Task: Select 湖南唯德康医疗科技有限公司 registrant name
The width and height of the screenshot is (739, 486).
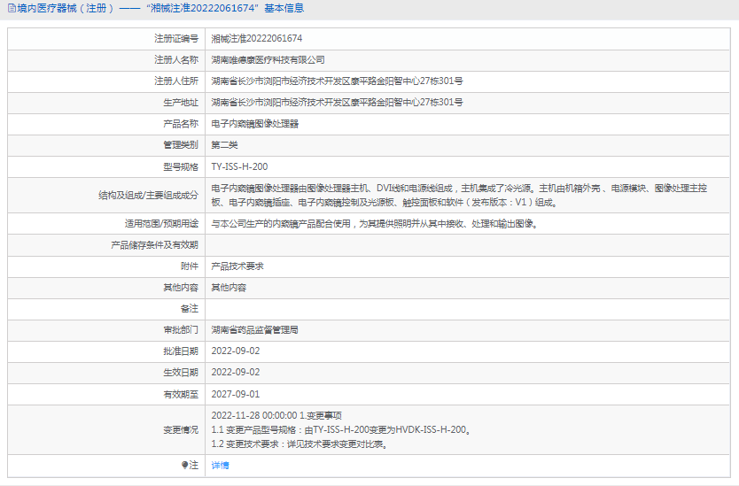Action: (x=268, y=60)
